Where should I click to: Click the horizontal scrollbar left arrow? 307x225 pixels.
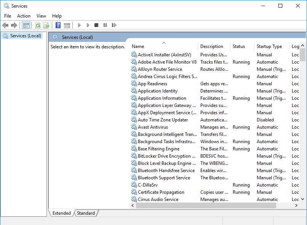point(133,206)
